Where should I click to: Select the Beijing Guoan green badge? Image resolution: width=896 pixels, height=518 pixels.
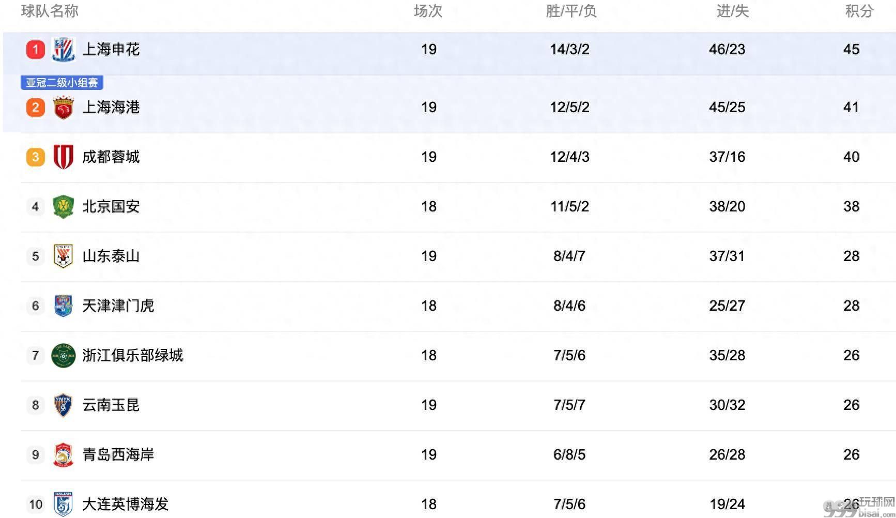click(x=64, y=207)
